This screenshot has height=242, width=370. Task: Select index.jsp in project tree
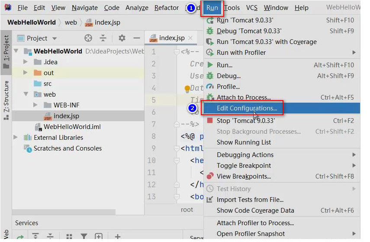click(x=78, y=116)
